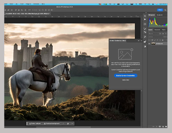Select the Layers tab

pos(150,30)
